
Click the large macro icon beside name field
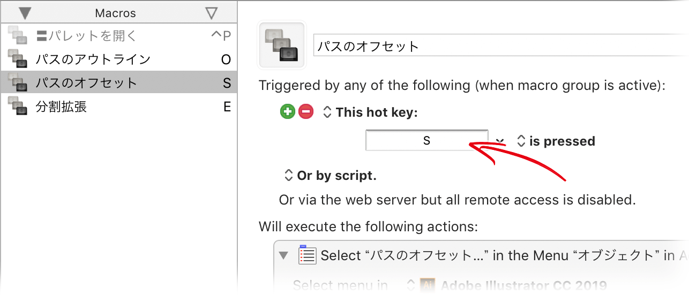282,46
